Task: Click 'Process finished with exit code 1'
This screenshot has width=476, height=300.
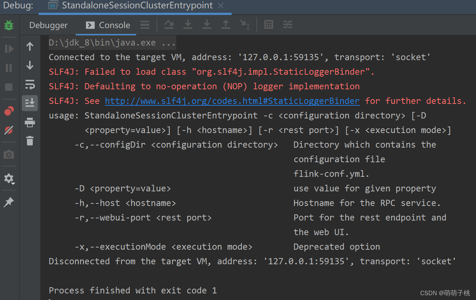Action: (x=133, y=291)
